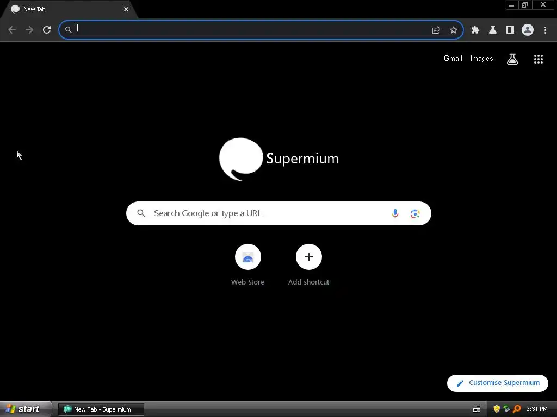Go back using the back arrow
Screen dimensions: 557x417
[x=12, y=30]
